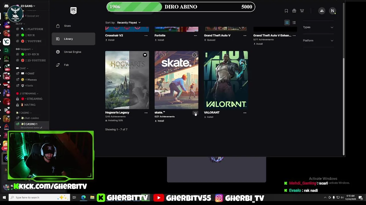Open skate. cover thumbnail
366x205 pixels.
coord(176,80)
